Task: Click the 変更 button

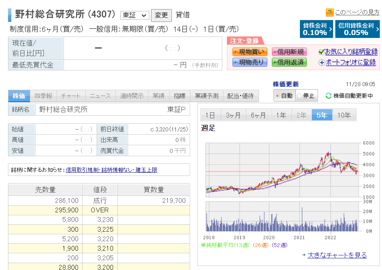Action: (x=161, y=15)
